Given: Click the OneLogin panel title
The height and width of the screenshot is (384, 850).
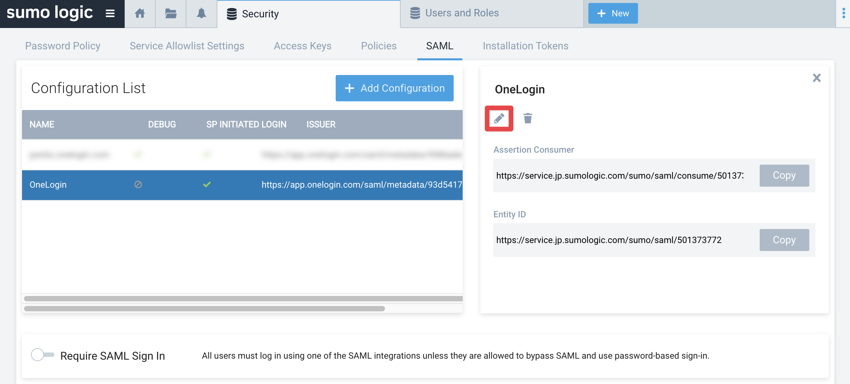Looking at the screenshot, I should click(520, 89).
